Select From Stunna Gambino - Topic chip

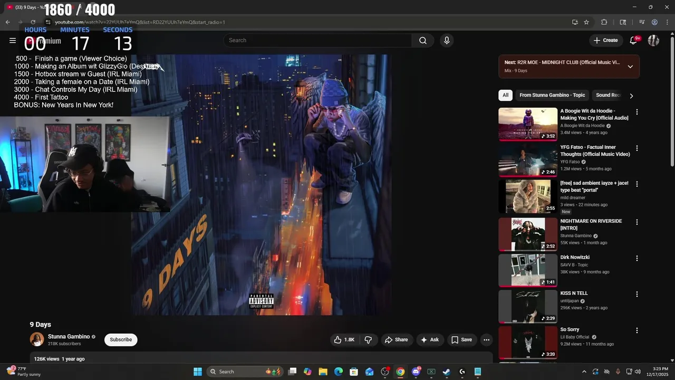pos(552,96)
